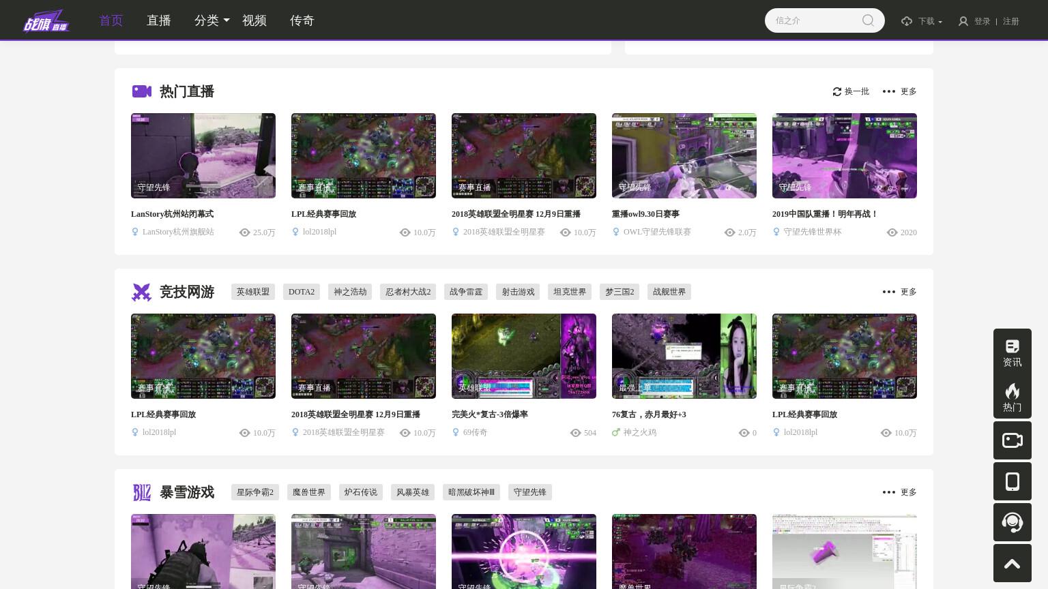
Task: Open the 2019中国队重播！明年再战！ title
Action: [x=825, y=214]
